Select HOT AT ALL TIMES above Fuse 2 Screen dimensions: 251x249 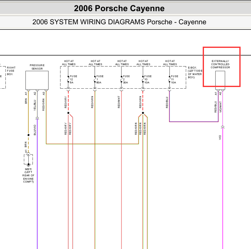[122, 62]
